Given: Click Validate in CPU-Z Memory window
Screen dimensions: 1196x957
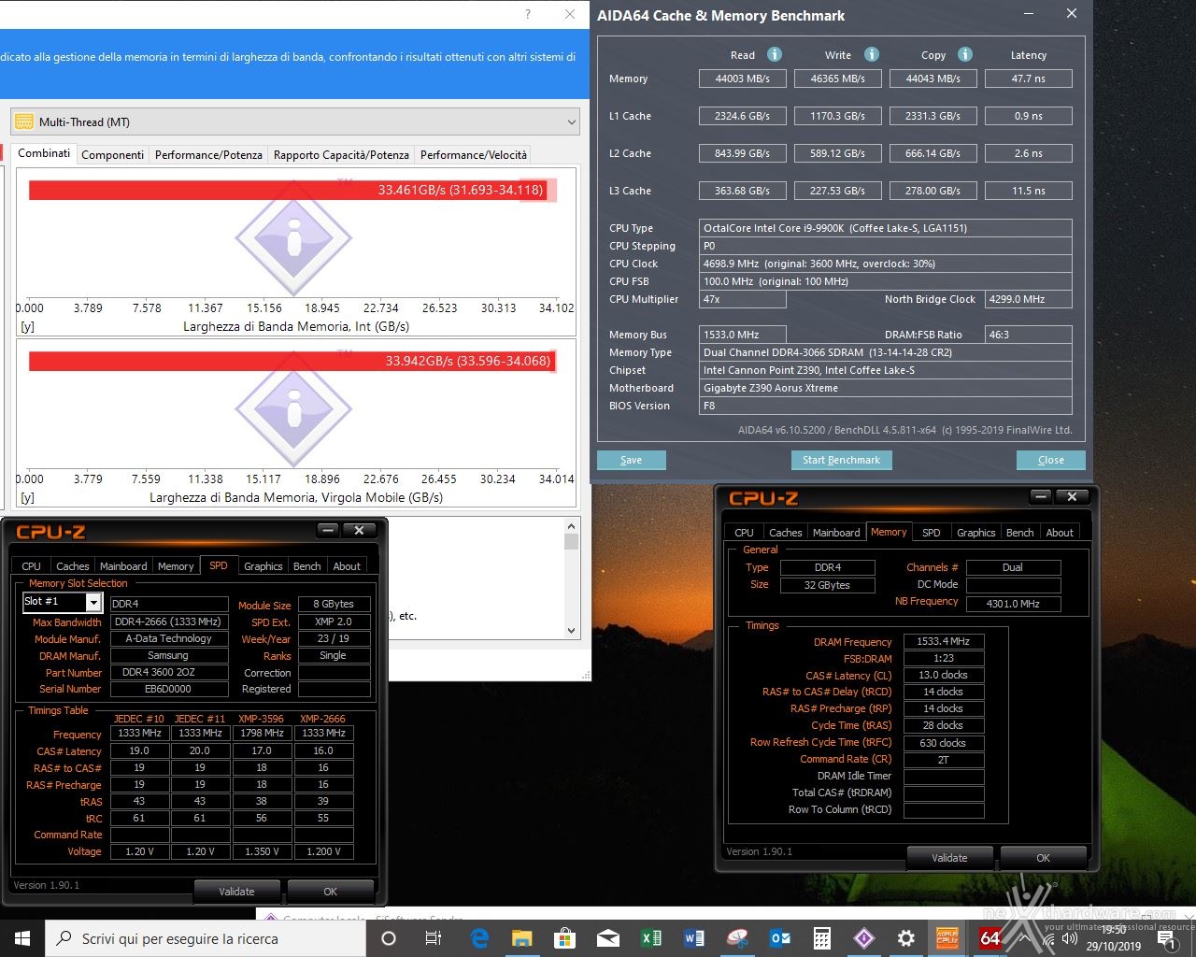Looking at the screenshot, I should click(x=949, y=857).
